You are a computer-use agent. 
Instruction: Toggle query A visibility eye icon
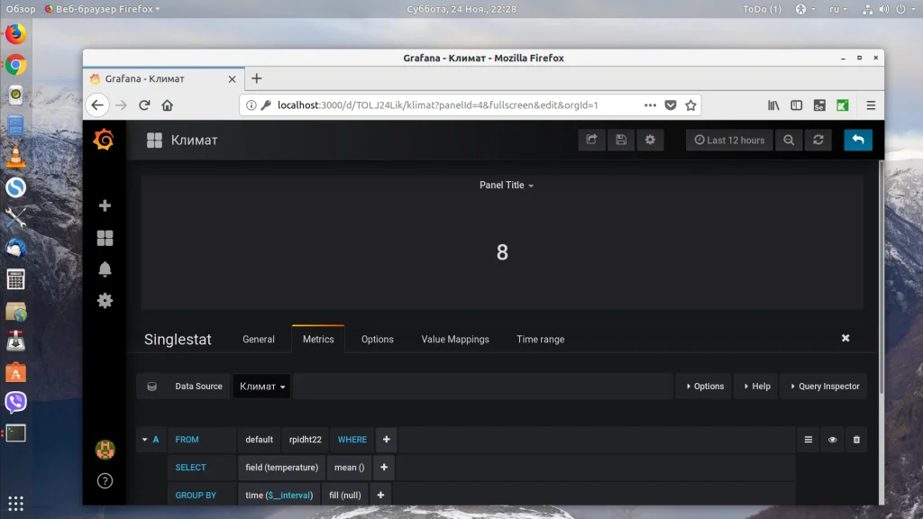tap(832, 440)
